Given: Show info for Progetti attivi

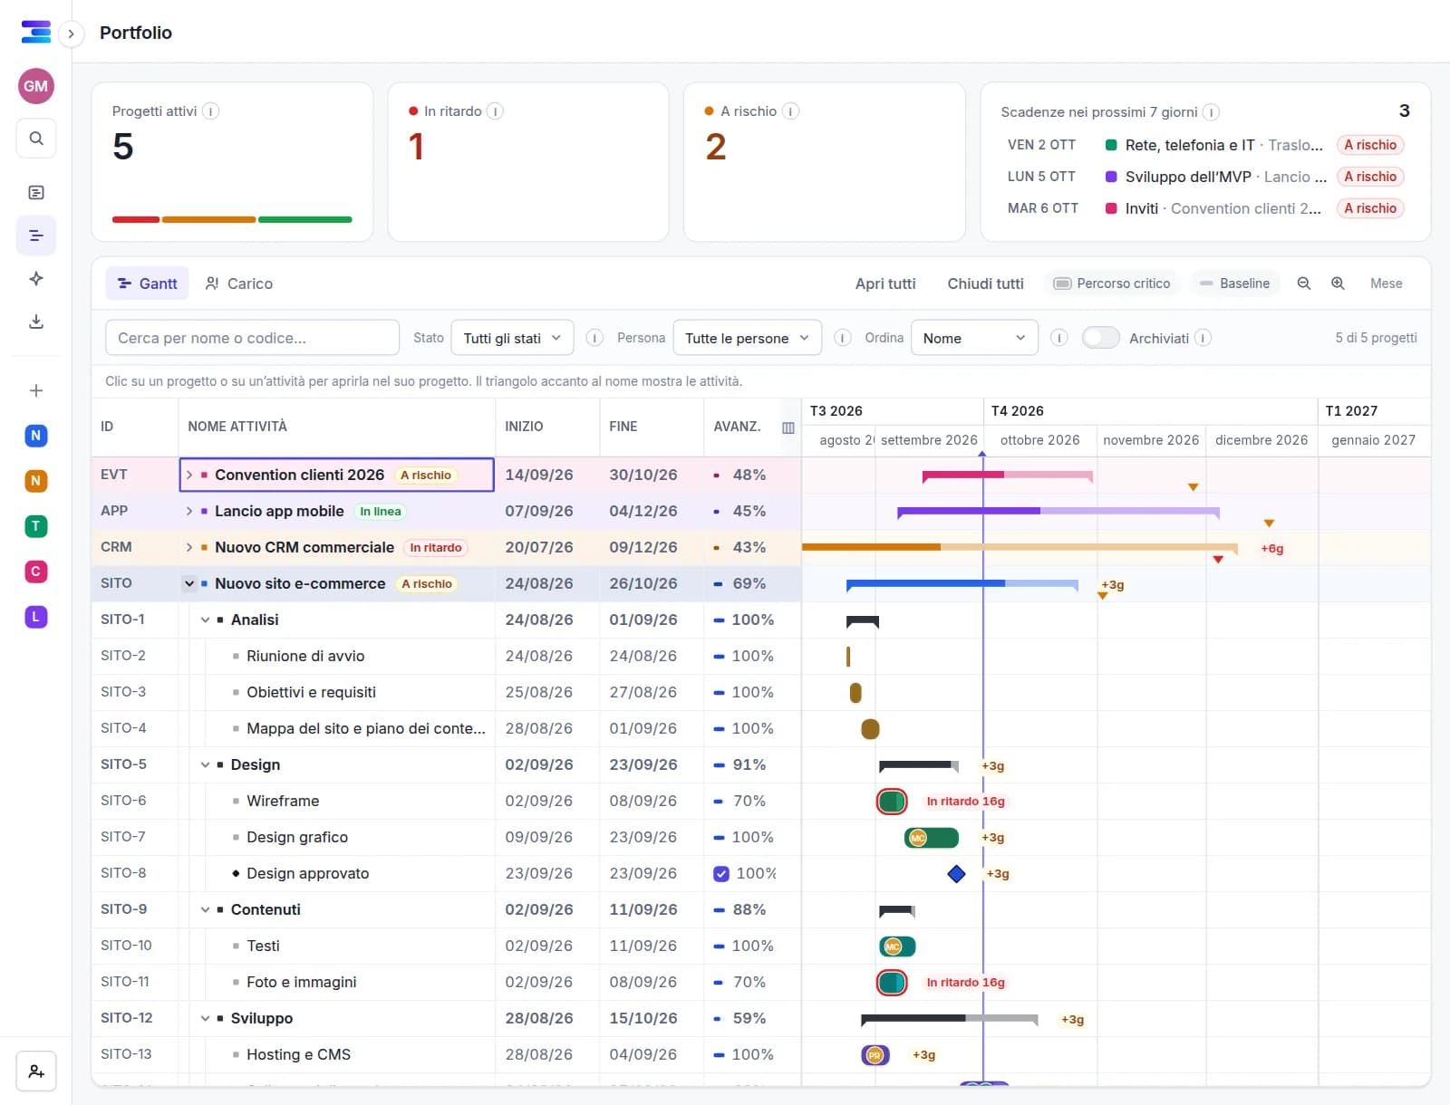Looking at the screenshot, I should pos(210,111).
